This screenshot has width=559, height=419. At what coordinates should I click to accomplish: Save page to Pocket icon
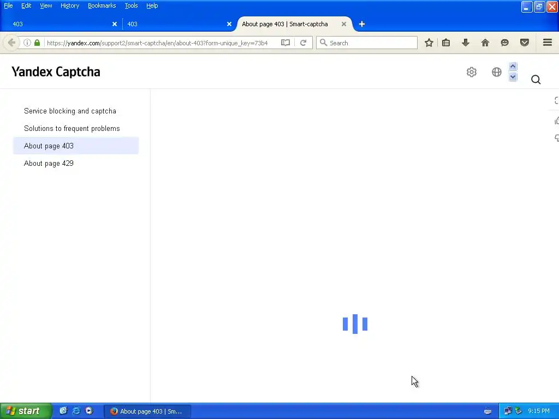[x=525, y=43]
